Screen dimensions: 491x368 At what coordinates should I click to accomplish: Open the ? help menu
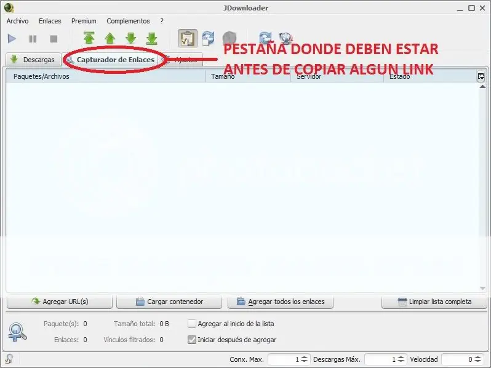162,21
